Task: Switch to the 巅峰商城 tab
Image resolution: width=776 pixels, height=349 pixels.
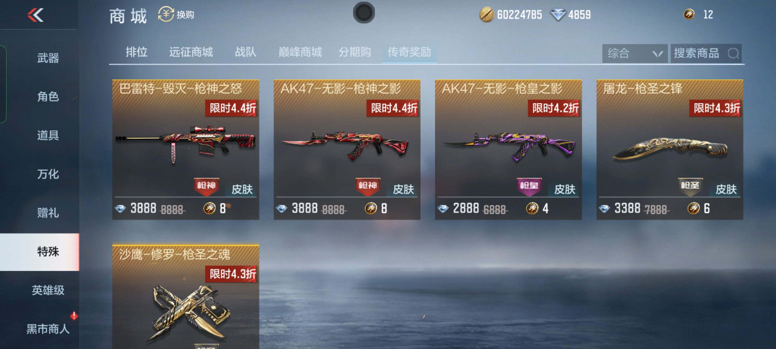Action: [300, 52]
